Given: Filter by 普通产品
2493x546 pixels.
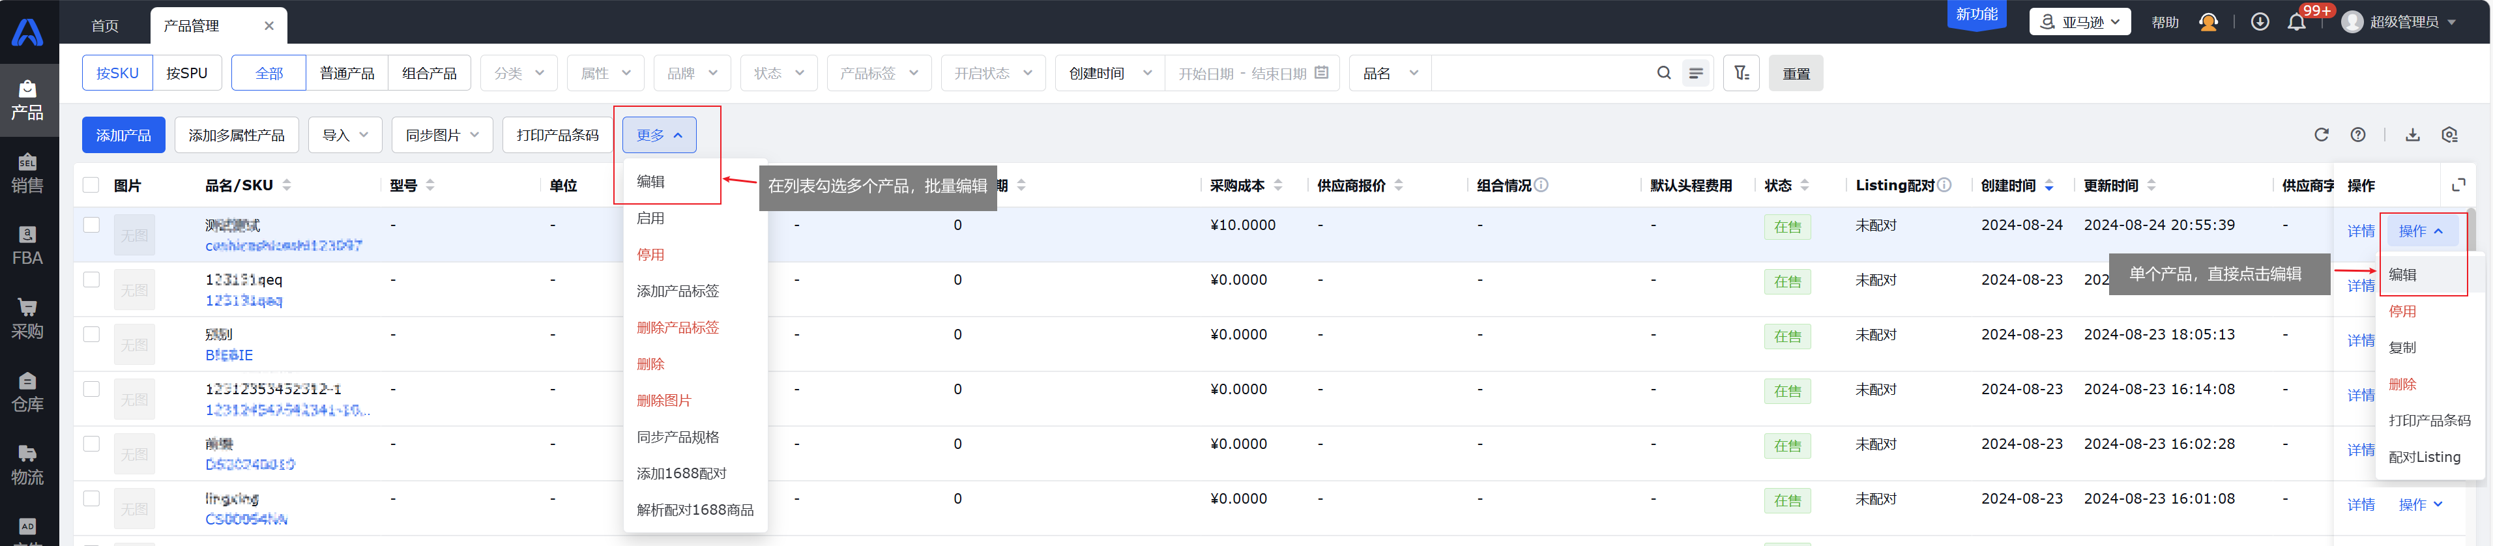Looking at the screenshot, I should click(347, 72).
